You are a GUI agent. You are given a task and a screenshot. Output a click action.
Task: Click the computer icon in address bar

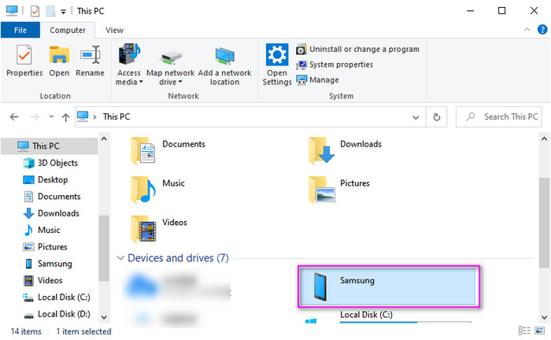pos(83,116)
